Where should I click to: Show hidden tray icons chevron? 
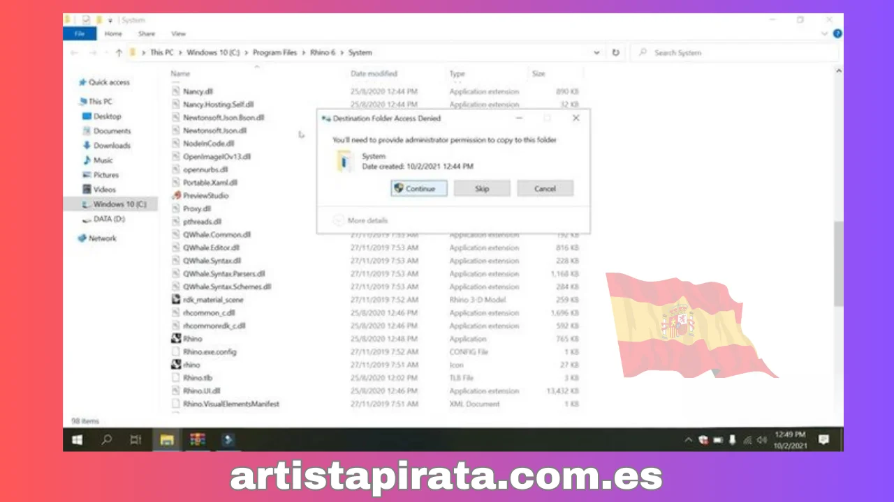[x=689, y=440]
